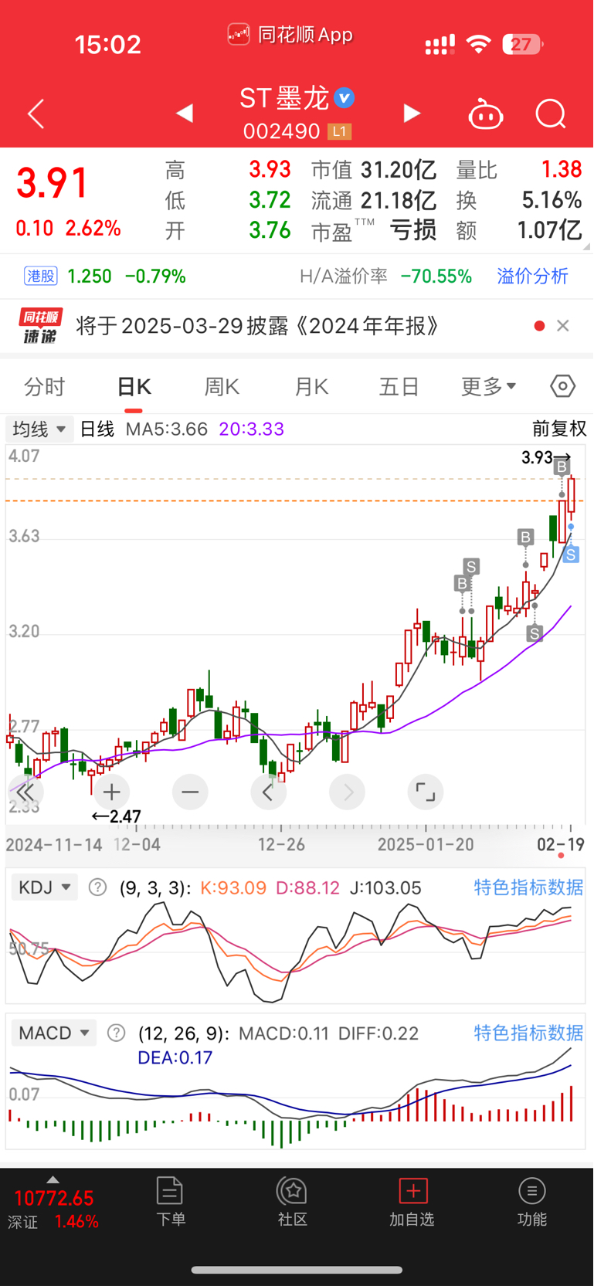Expand quote details via corner triangle
The image size is (594, 1286).
587,246
